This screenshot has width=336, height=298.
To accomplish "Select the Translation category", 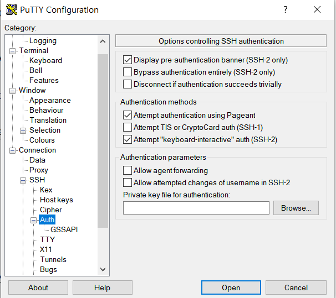I will (48, 120).
